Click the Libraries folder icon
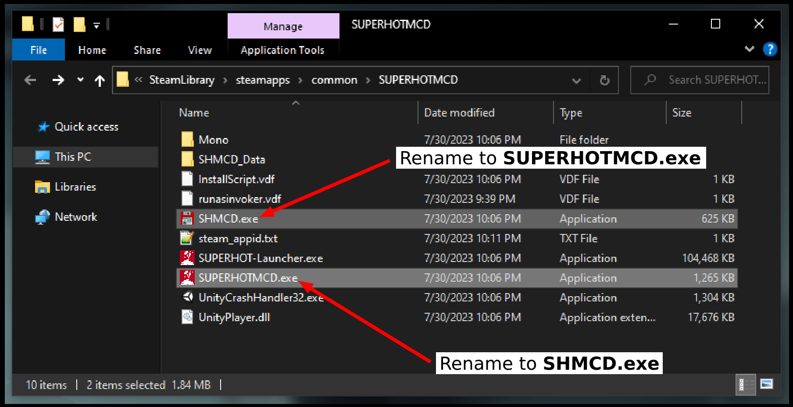Screen dimensions: 793x407 pos(43,187)
